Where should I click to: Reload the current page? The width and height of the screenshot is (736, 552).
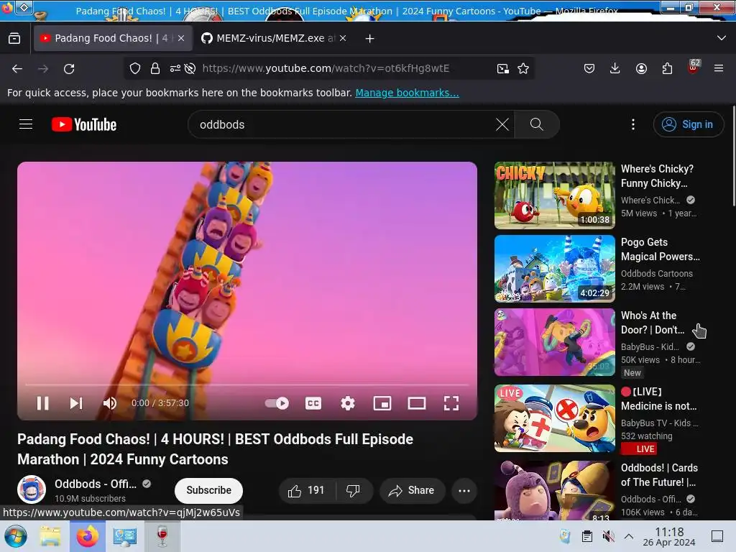point(69,68)
